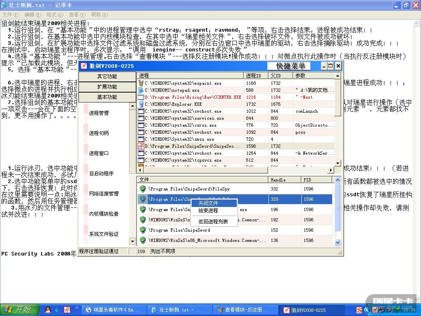The height and width of the screenshot is (316, 421).
Task: Click process list scrollbar up arrow
Action: (338, 76)
